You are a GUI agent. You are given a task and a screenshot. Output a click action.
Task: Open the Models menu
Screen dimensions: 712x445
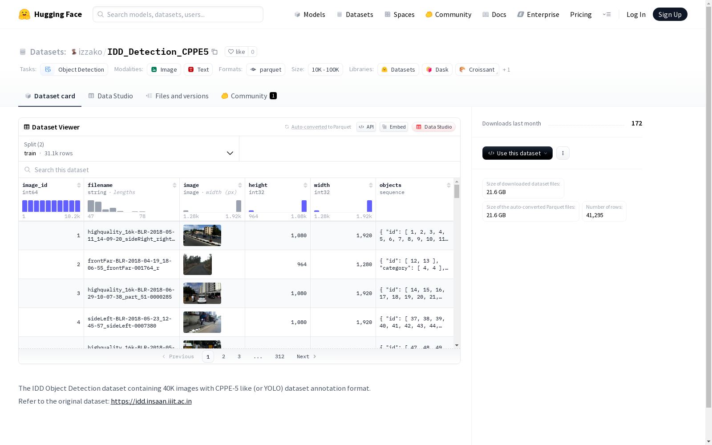(310, 14)
